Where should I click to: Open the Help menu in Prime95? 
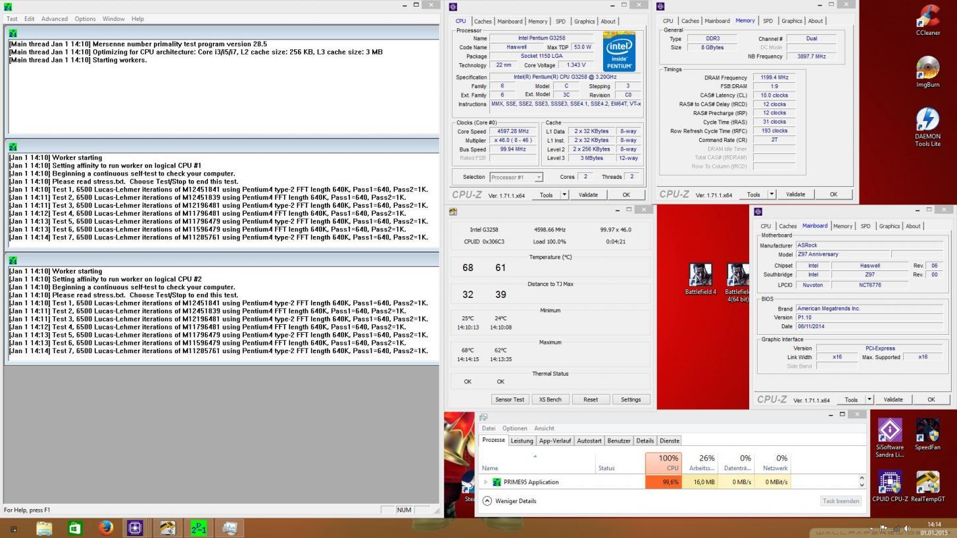pos(137,18)
